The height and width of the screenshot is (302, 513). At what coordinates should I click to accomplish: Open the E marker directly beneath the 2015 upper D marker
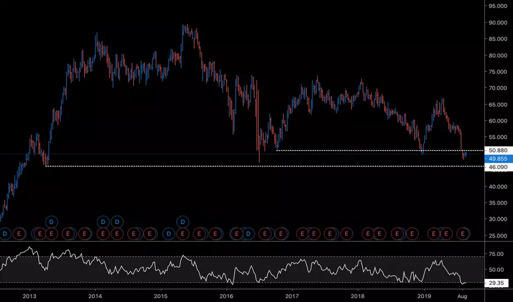[183, 234]
